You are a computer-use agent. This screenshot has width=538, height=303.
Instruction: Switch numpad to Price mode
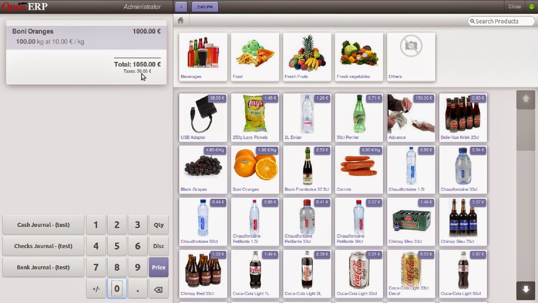click(159, 267)
